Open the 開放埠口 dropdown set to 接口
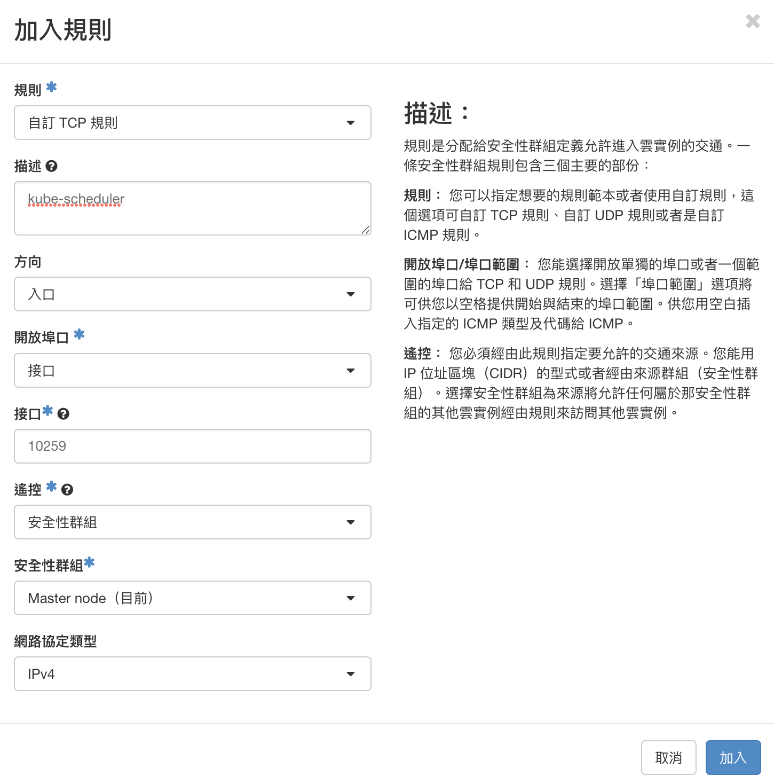The width and height of the screenshot is (774, 784). (x=192, y=371)
